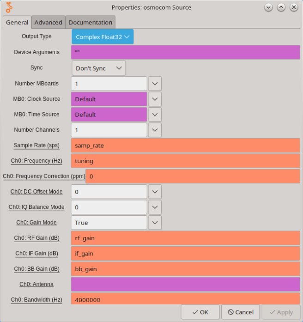Switch to the Advanced tab

[48, 22]
